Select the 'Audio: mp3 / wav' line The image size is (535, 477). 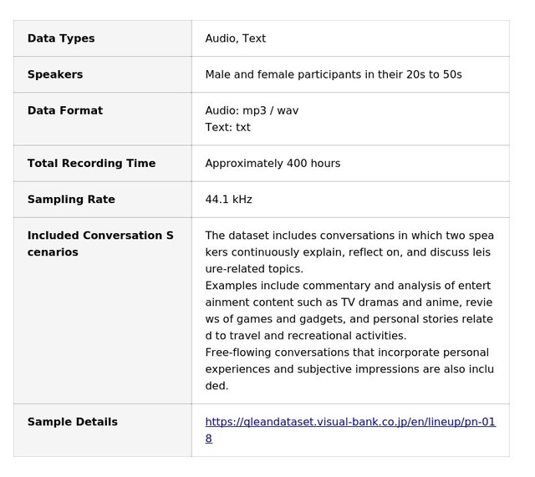[252, 110]
